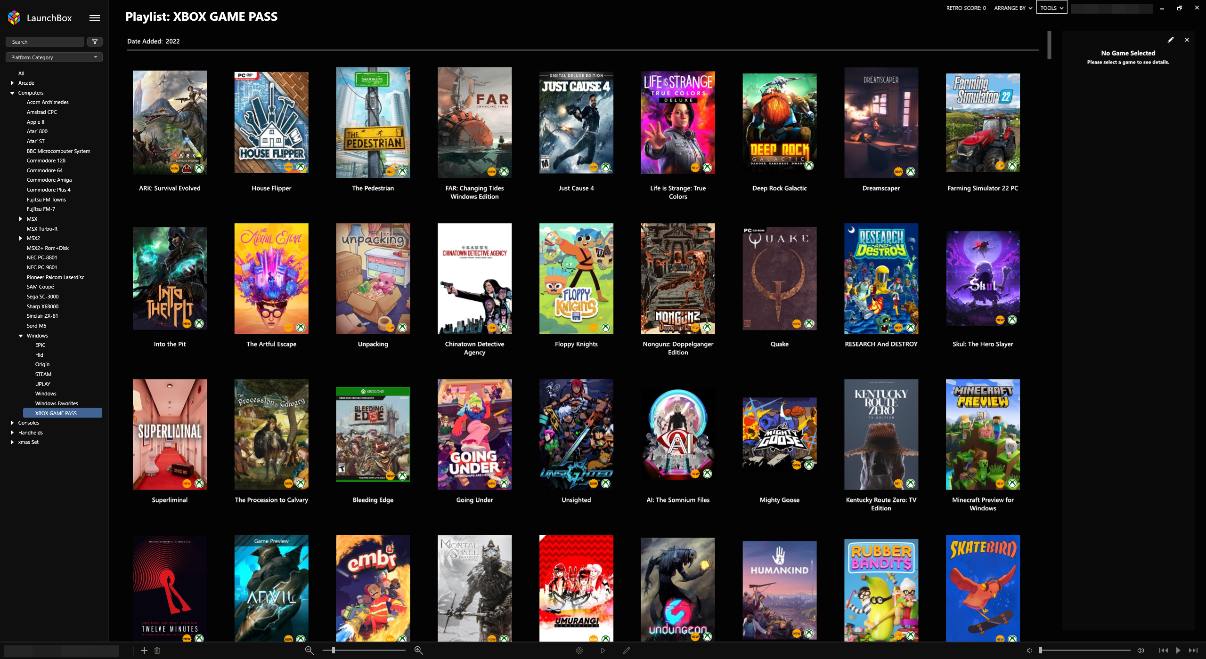Click the filter funnel icon beside Search
The image size is (1206, 659).
[95, 42]
